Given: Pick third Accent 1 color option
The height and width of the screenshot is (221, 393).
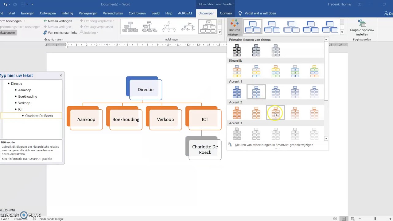Looking at the screenshot, I should pyautogui.click(x=275, y=92).
